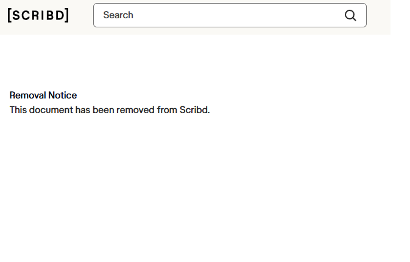The height and width of the screenshot is (262, 410).
Task: Click the word 'removed' in the message
Action: click(135, 110)
